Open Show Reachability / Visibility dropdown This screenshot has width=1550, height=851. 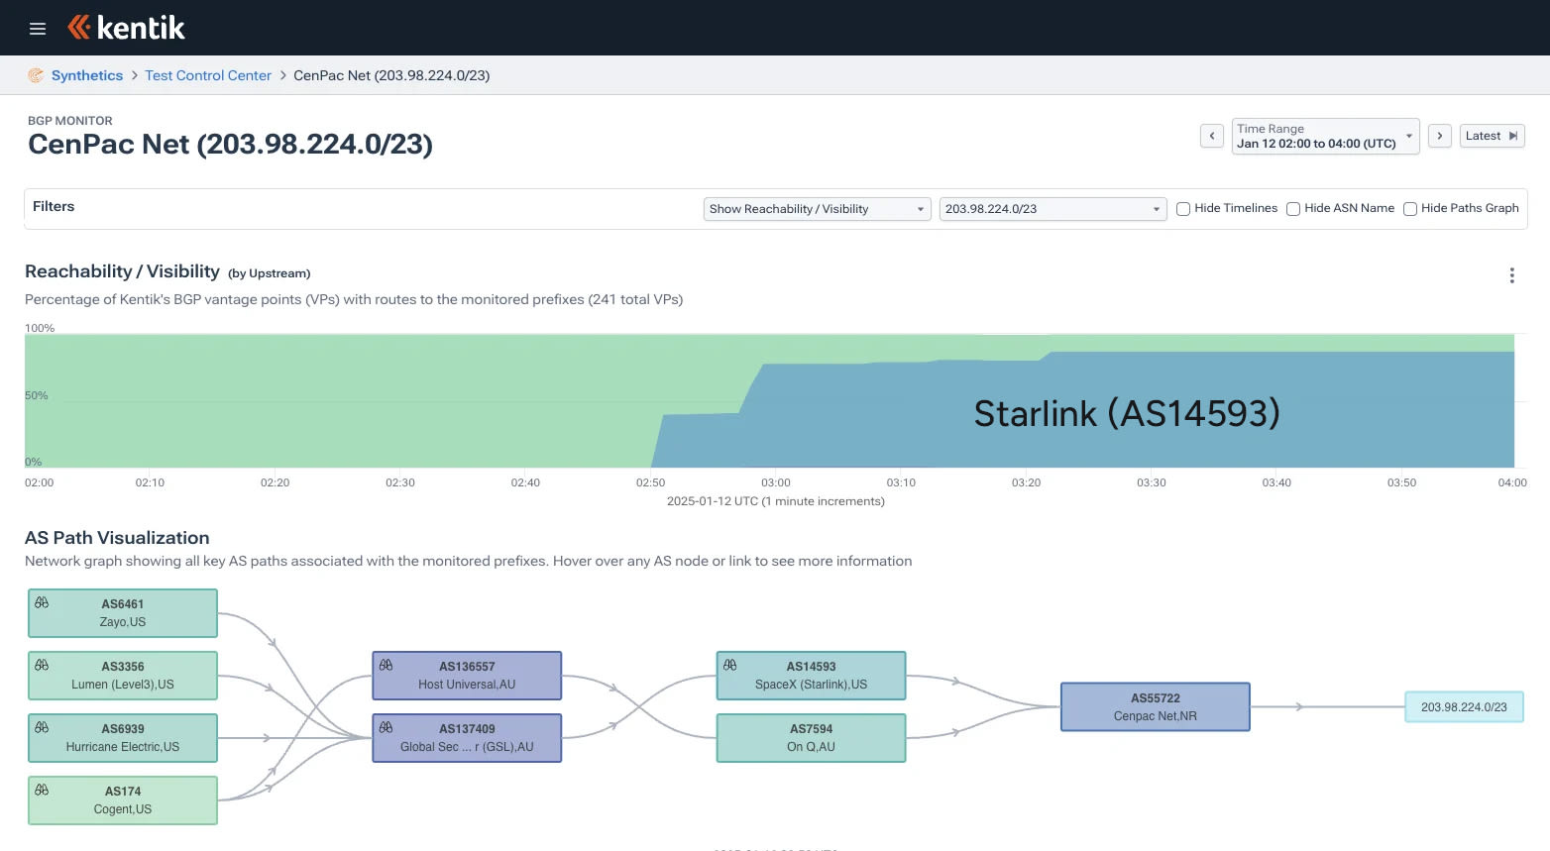pos(817,209)
